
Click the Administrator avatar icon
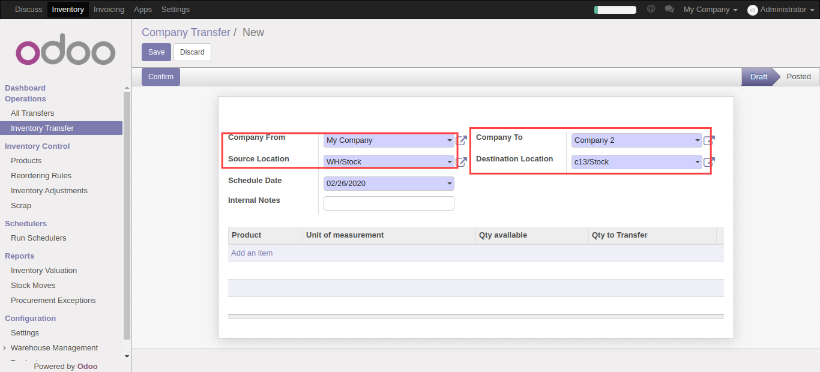tap(753, 10)
